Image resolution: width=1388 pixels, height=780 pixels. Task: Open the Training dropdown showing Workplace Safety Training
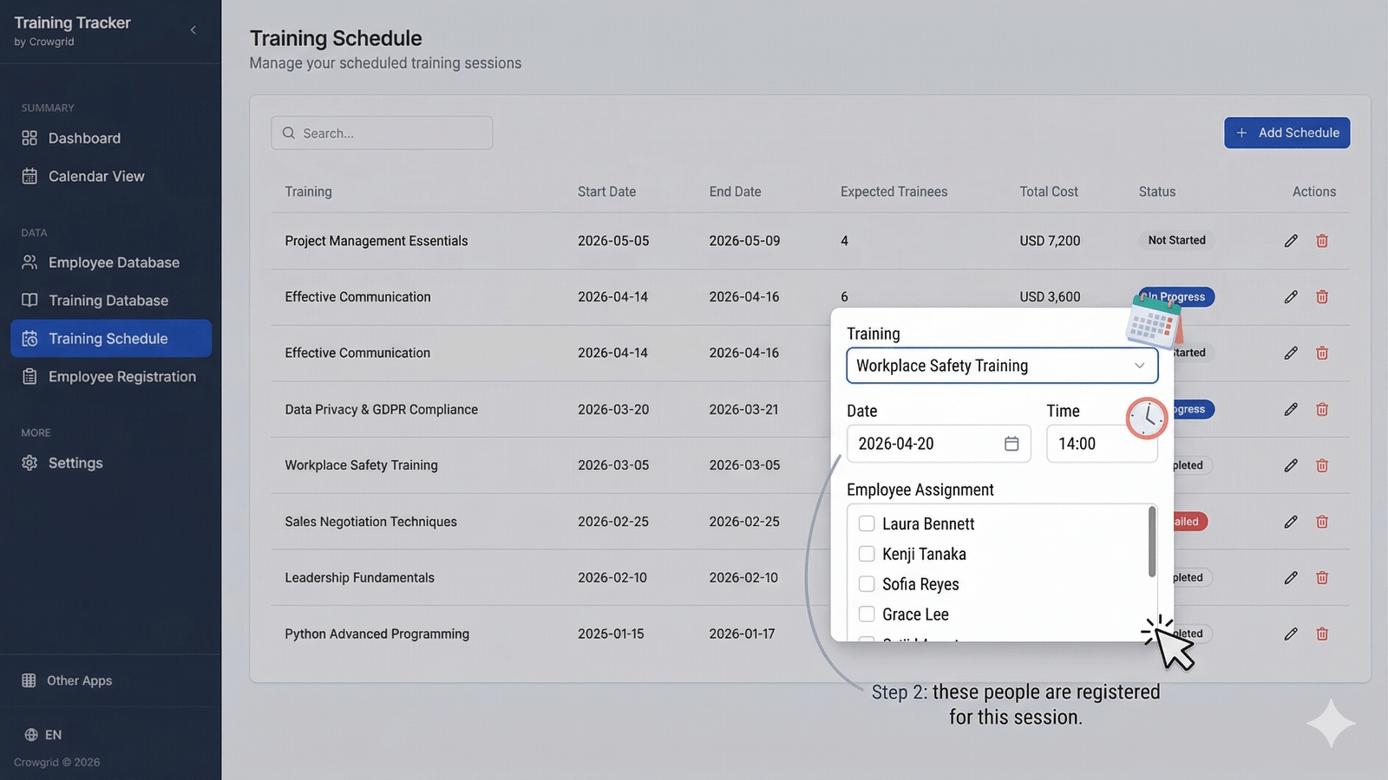(x=1002, y=366)
